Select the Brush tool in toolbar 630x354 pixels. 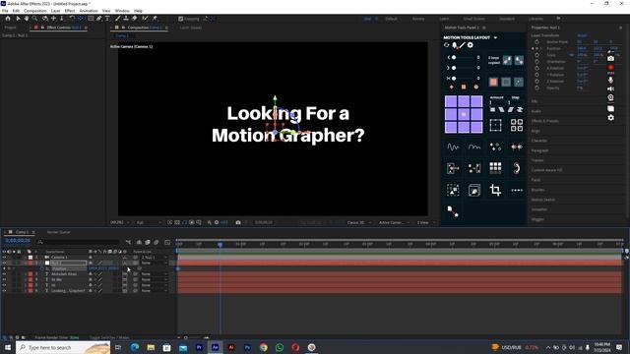pos(118,19)
